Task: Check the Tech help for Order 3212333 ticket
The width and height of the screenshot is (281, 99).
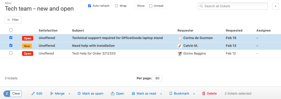Action: pos(11,53)
